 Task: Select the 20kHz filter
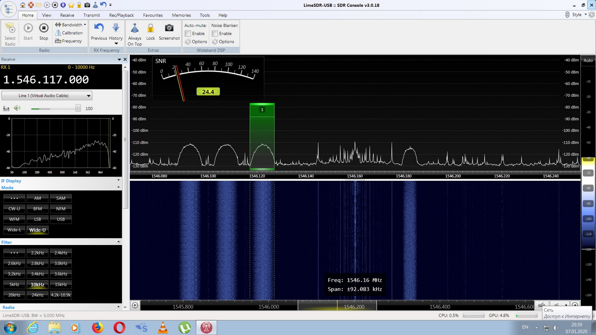tap(14, 295)
